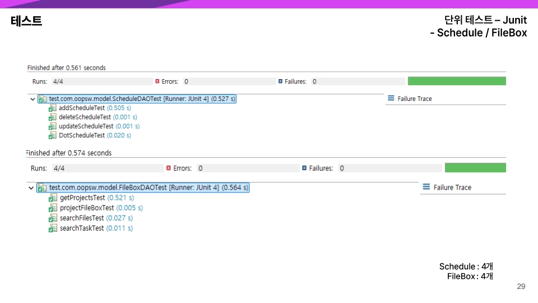Screen dimensions: 538x303
Task: Click the Errors 0 field of second run
Action: click(x=248, y=168)
